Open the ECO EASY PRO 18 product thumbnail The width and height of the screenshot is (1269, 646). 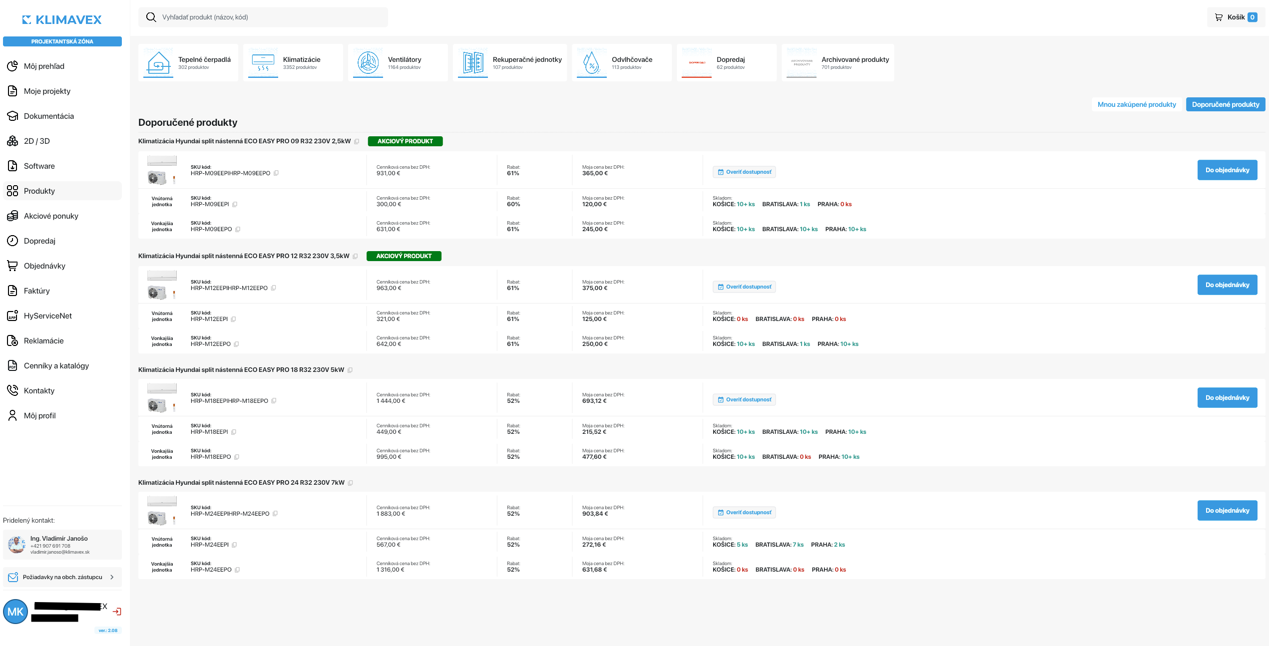click(162, 398)
